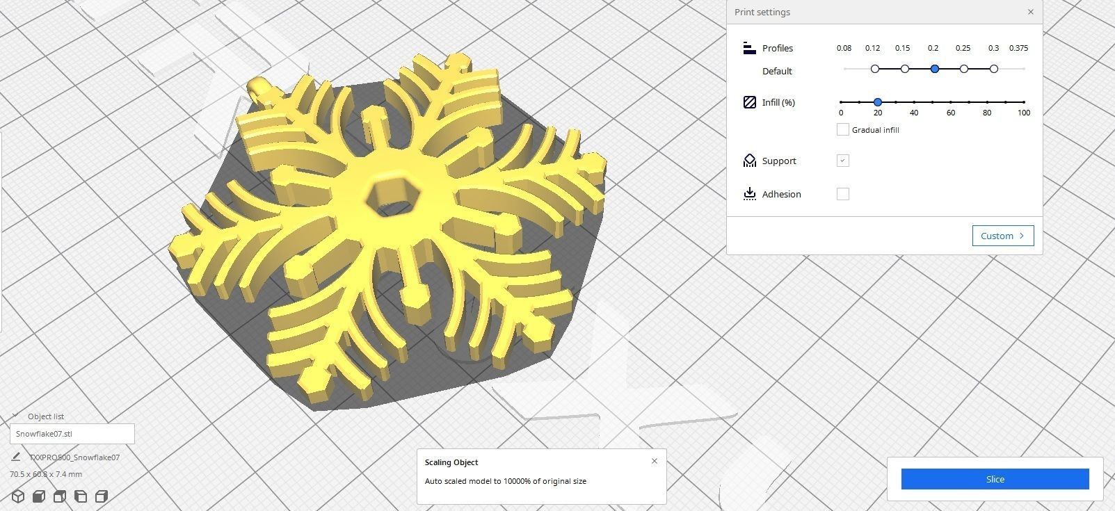This screenshot has width=1115, height=511.
Task: Click the pencil edit icon beside TXXPRO500_Snowflake07
Action: [16, 457]
